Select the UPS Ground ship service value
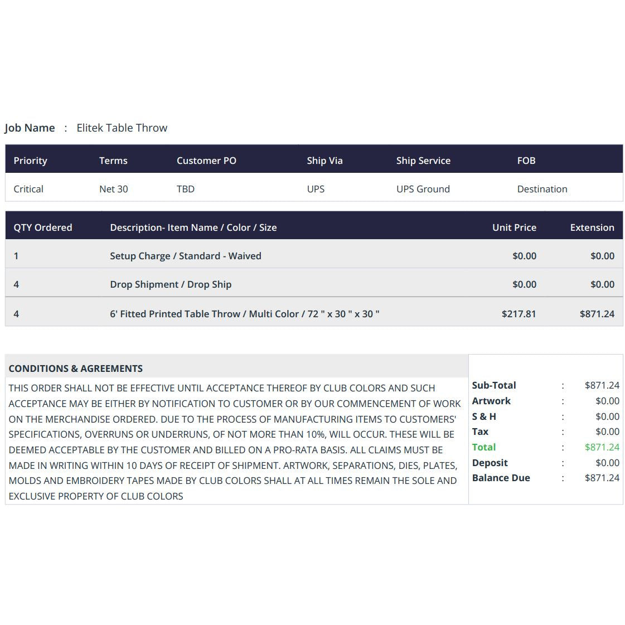This screenshot has height=625, width=625. [423, 189]
